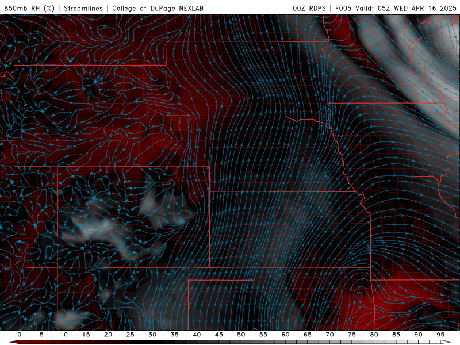
Task: Click the colorbar label "90"
Action: click(419, 335)
